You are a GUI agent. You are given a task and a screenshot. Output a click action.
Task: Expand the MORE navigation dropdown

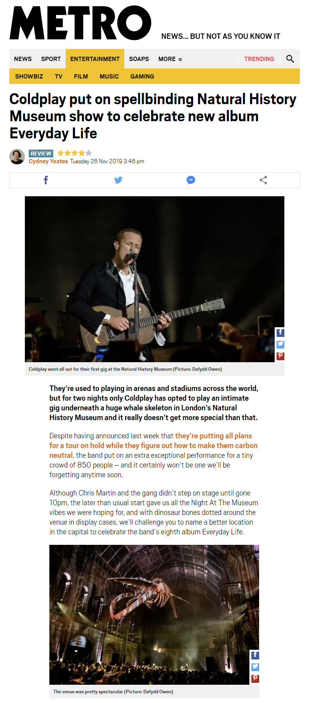click(170, 59)
